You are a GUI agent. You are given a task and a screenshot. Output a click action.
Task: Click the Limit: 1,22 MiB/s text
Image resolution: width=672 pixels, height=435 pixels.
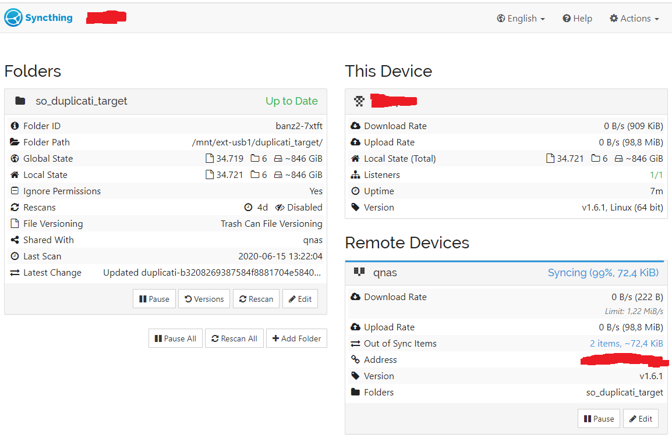tap(634, 311)
